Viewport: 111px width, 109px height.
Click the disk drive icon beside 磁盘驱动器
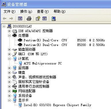pos(15,49)
